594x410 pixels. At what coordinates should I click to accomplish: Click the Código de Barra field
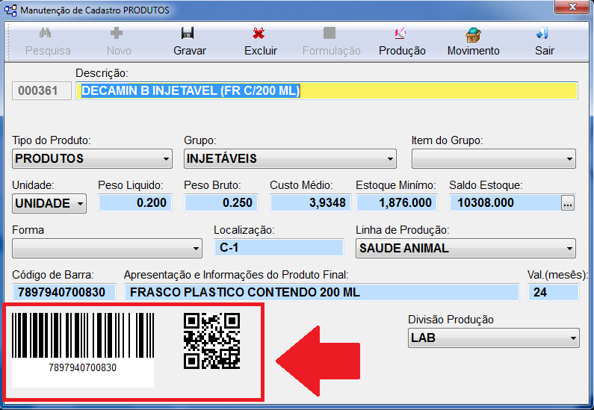[64, 292]
